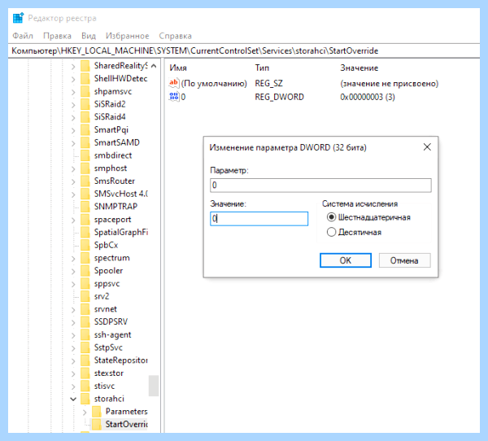Click the Значение column header

[x=359, y=68]
